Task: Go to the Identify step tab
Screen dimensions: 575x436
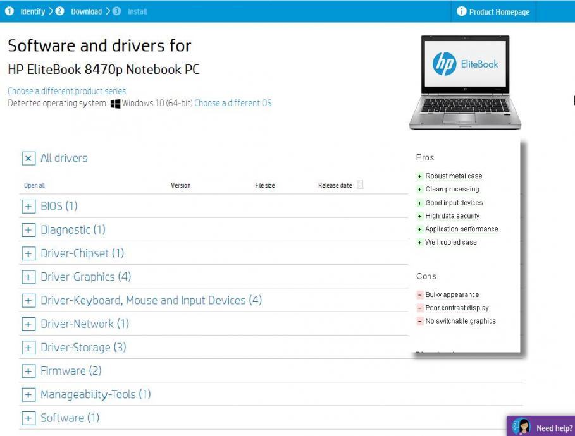Action: click(32, 11)
